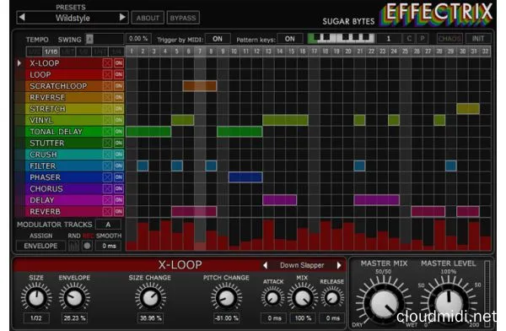506x331 pixels.
Task: Clear the STRETCH track with its X icon
Action: coord(107,109)
